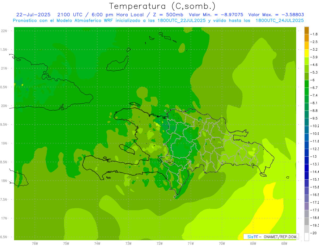Pick the white swatch below -20
The image size is (319, 247).
307,237
